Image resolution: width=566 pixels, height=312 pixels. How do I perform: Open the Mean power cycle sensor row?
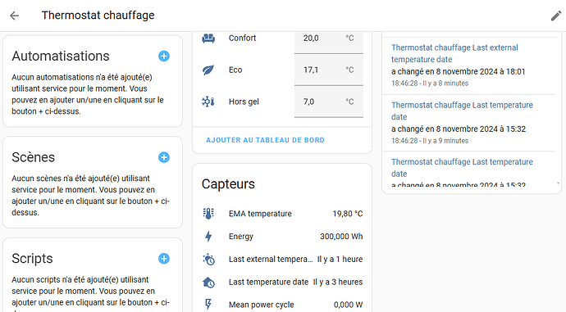[282, 305]
